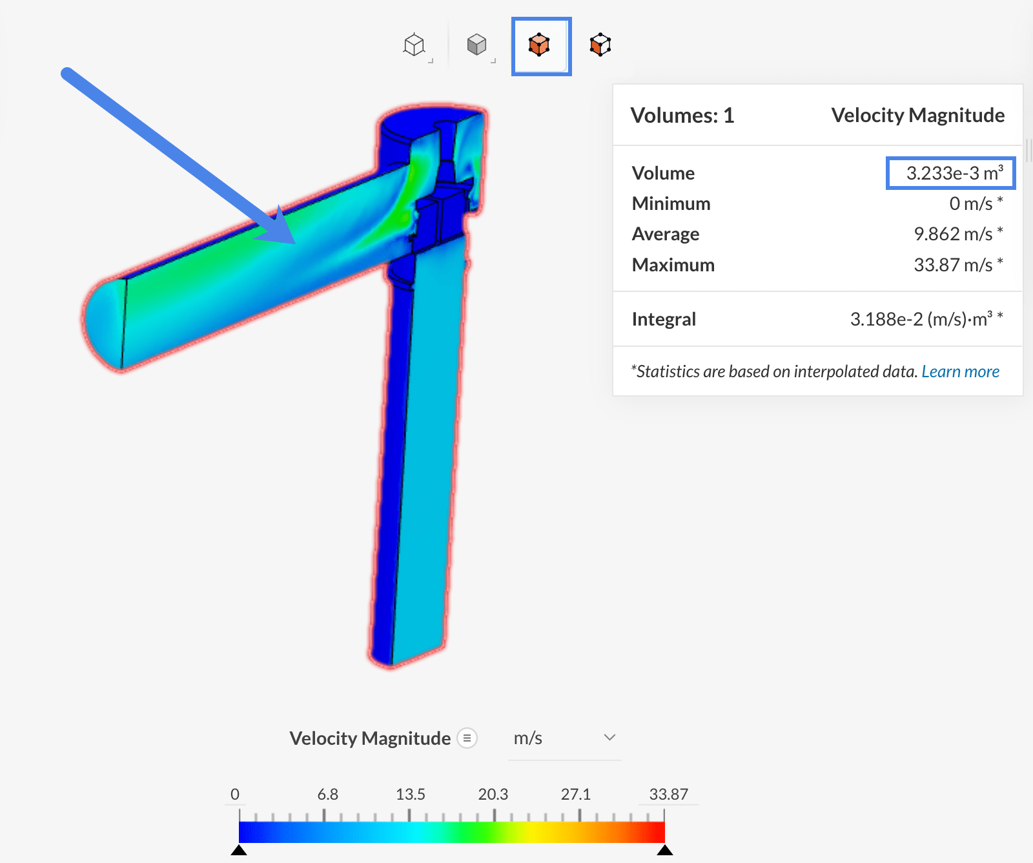Expand the wireframe cube icon corner arrow
1033x863 pixels.
431,61
